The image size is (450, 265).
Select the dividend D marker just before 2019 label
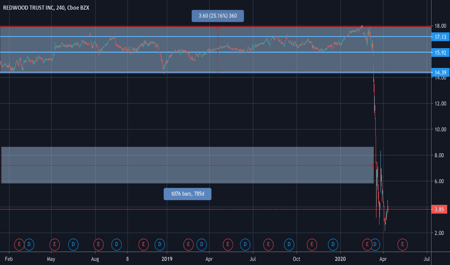click(159, 244)
